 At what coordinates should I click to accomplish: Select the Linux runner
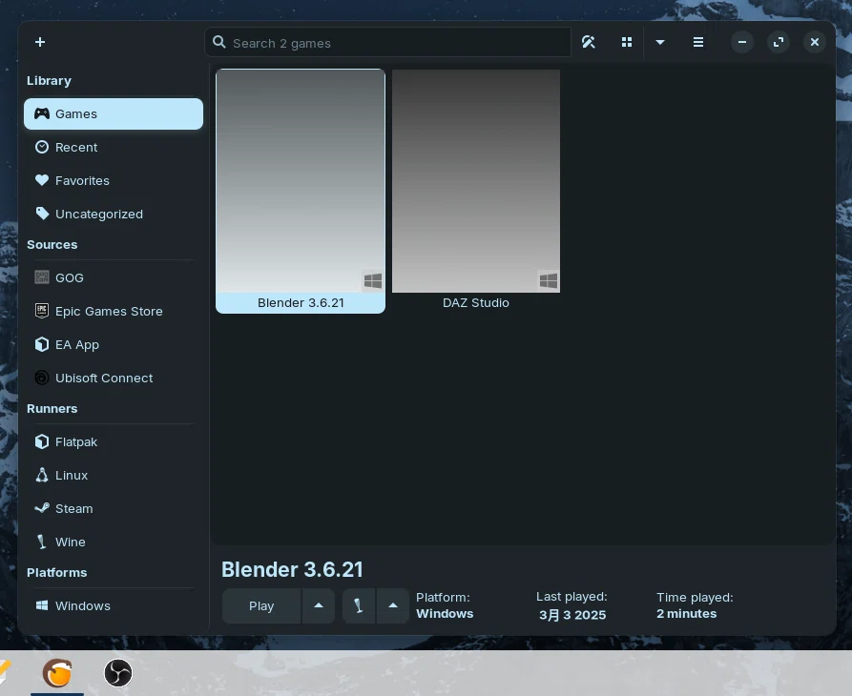click(114, 476)
